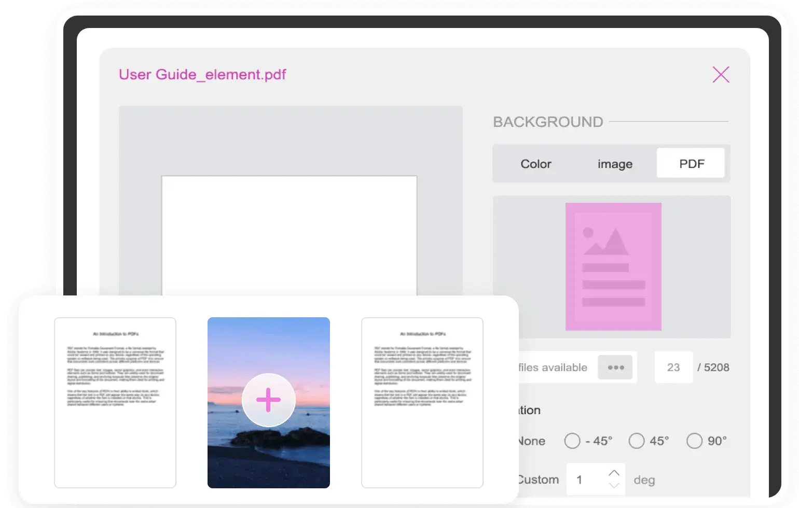Click the User Guide_element.pdf title
799x508 pixels.
pos(202,75)
